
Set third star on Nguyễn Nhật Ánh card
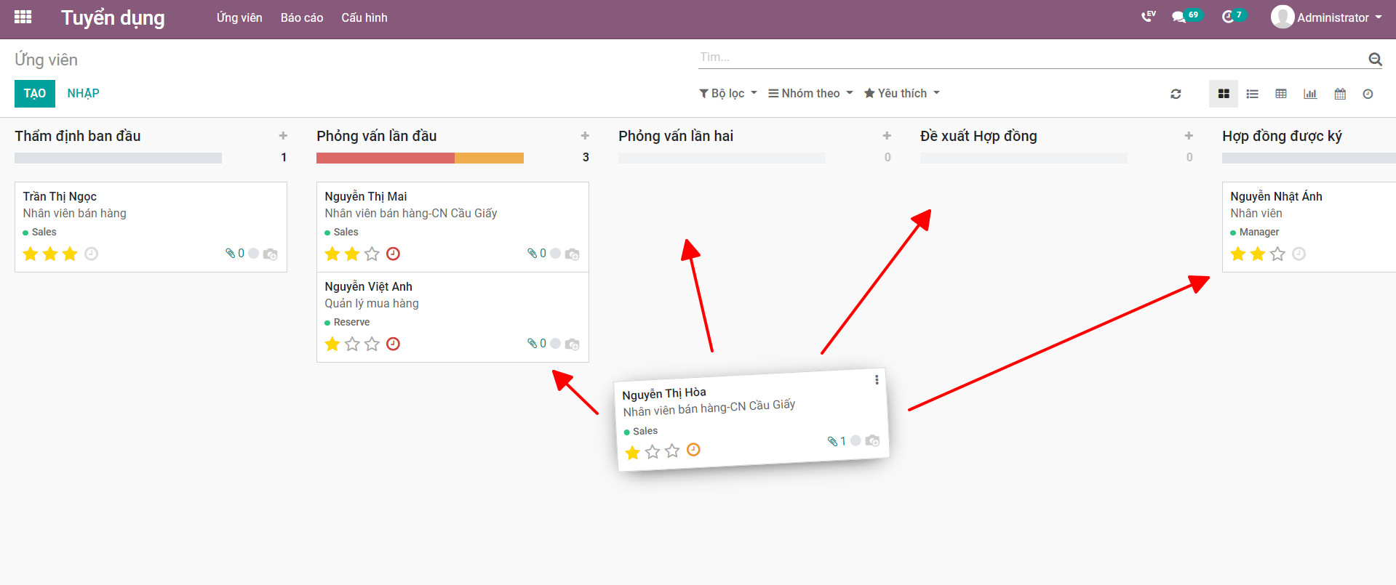coord(1277,254)
